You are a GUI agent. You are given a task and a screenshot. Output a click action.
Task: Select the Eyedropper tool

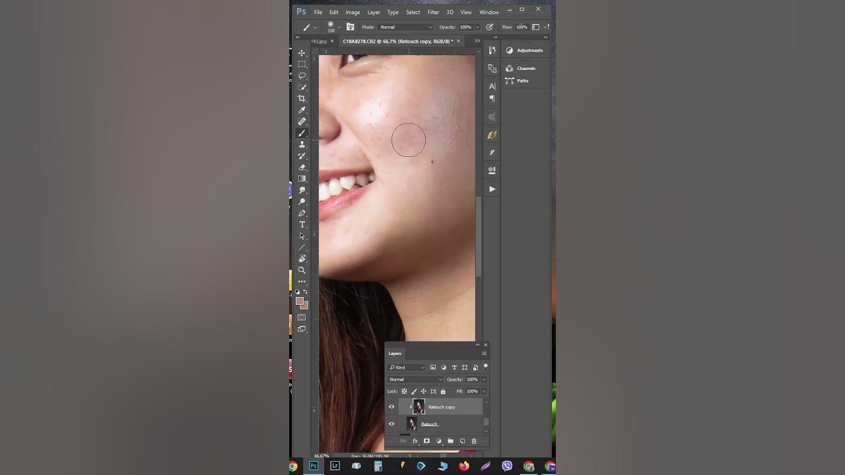302,110
